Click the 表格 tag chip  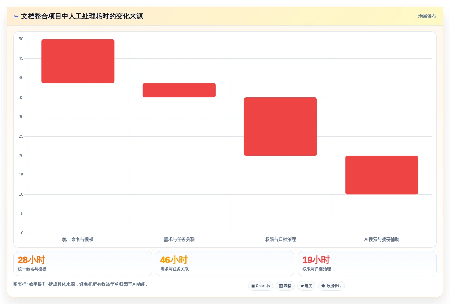285,286
